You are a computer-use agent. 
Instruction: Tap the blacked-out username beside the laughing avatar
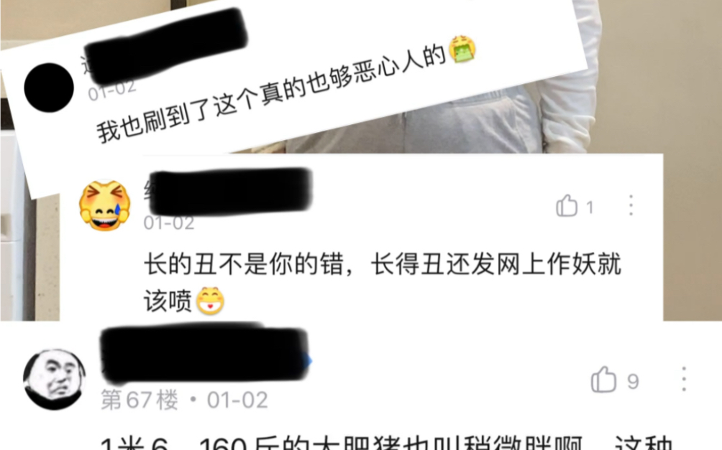coord(229,191)
